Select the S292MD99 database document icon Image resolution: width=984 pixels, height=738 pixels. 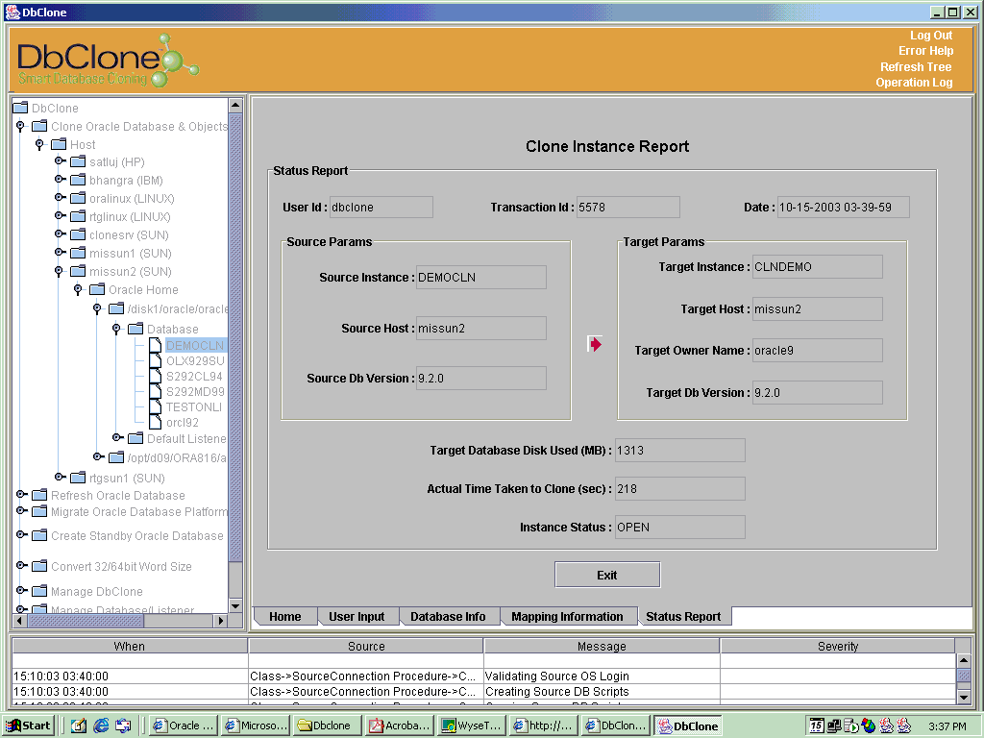click(155, 392)
